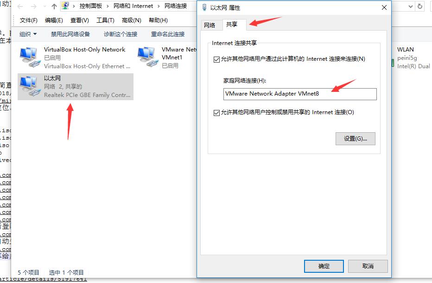Click the back navigation arrow
The height and width of the screenshot is (283, 432).
[x=20, y=6]
